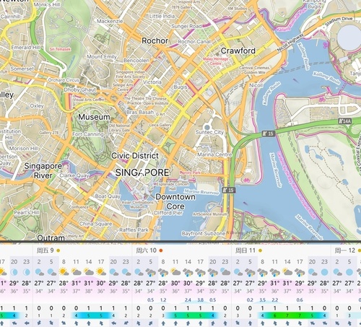Click the 3.8 rain amount on 周六 10
The height and width of the screenshot is (327, 361).
coord(200,300)
